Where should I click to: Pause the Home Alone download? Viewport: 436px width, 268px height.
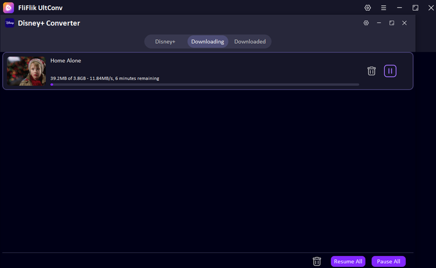coord(390,71)
